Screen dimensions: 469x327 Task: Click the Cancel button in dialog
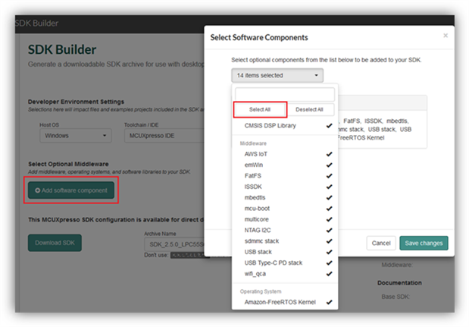click(x=381, y=243)
